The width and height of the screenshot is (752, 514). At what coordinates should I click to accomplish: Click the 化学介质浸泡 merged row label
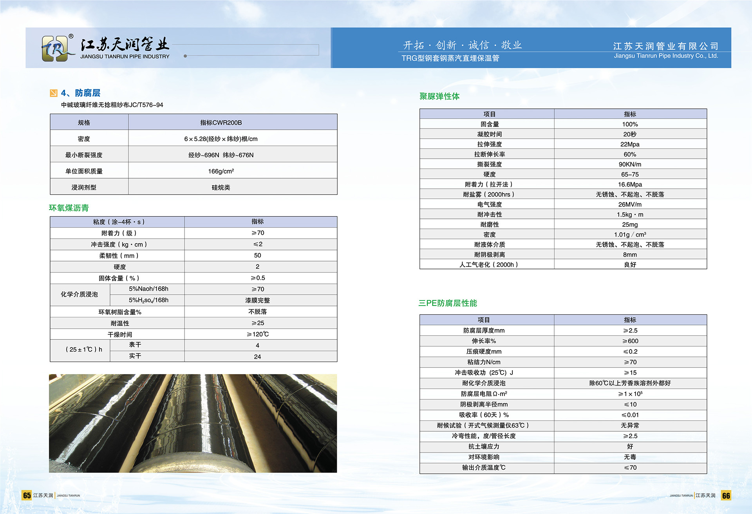tap(80, 295)
